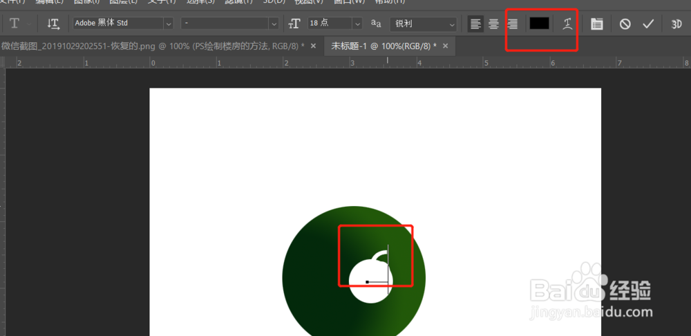Open the 锐利 anti-aliasing dropdown
Viewport: 691px width, 336px height.
click(423, 24)
